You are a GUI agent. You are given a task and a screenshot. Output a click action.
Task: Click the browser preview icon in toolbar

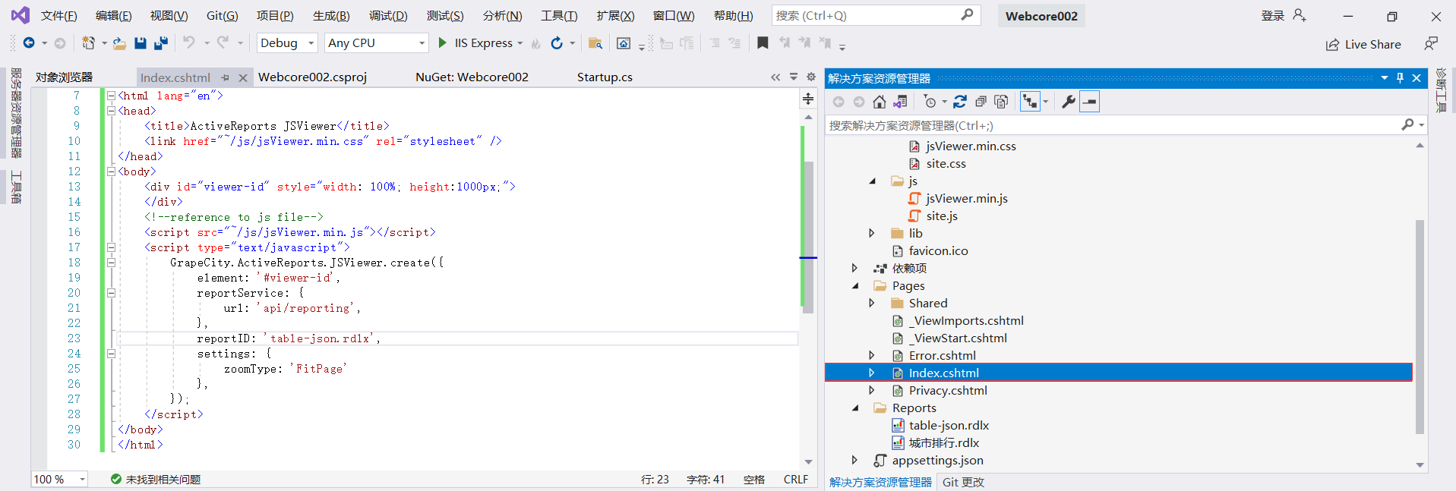point(624,43)
